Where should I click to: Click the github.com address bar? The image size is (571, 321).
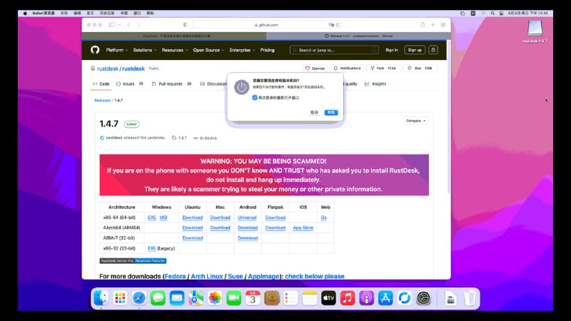click(266, 25)
